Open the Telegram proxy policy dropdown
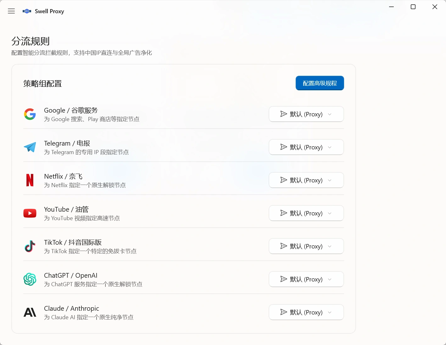This screenshot has width=446, height=345. (306, 147)
